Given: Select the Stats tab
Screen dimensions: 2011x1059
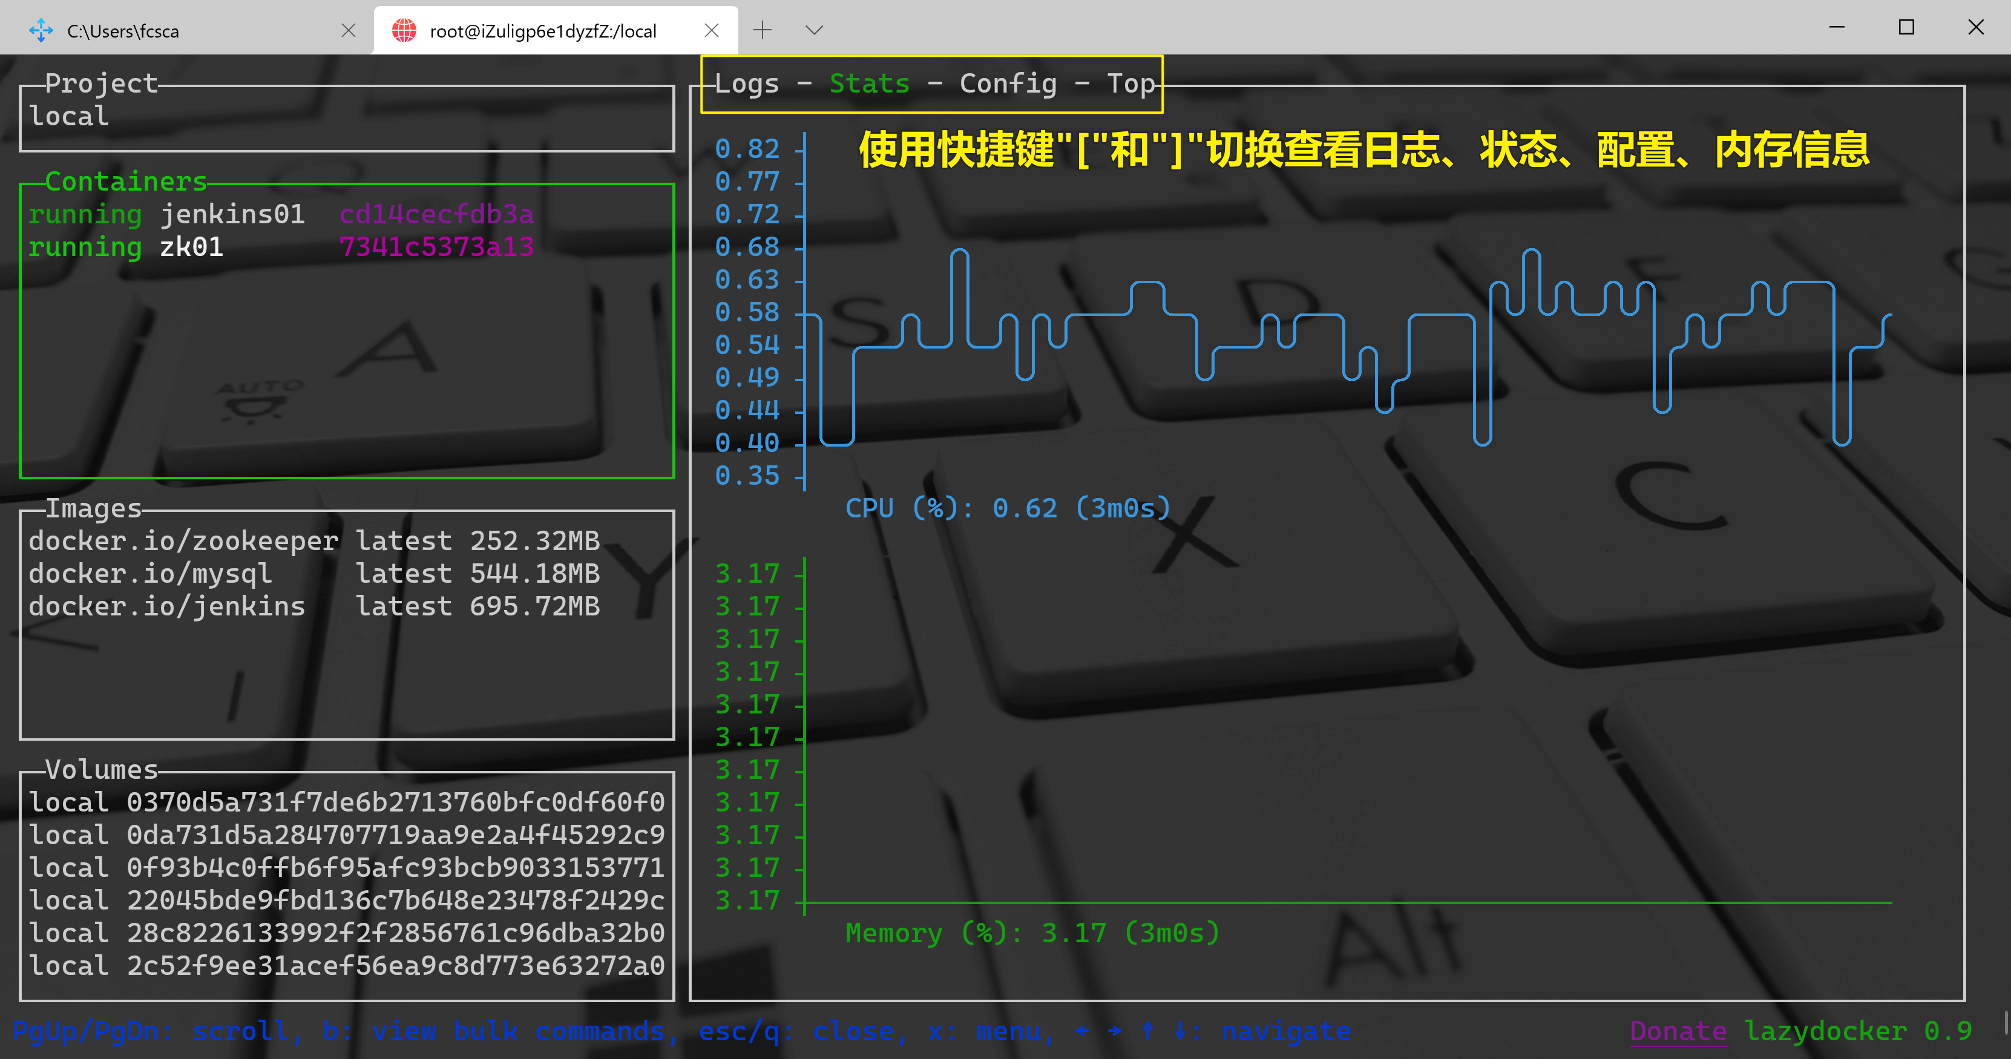Looking at the screenshot, I should click(x=869, y=84).
